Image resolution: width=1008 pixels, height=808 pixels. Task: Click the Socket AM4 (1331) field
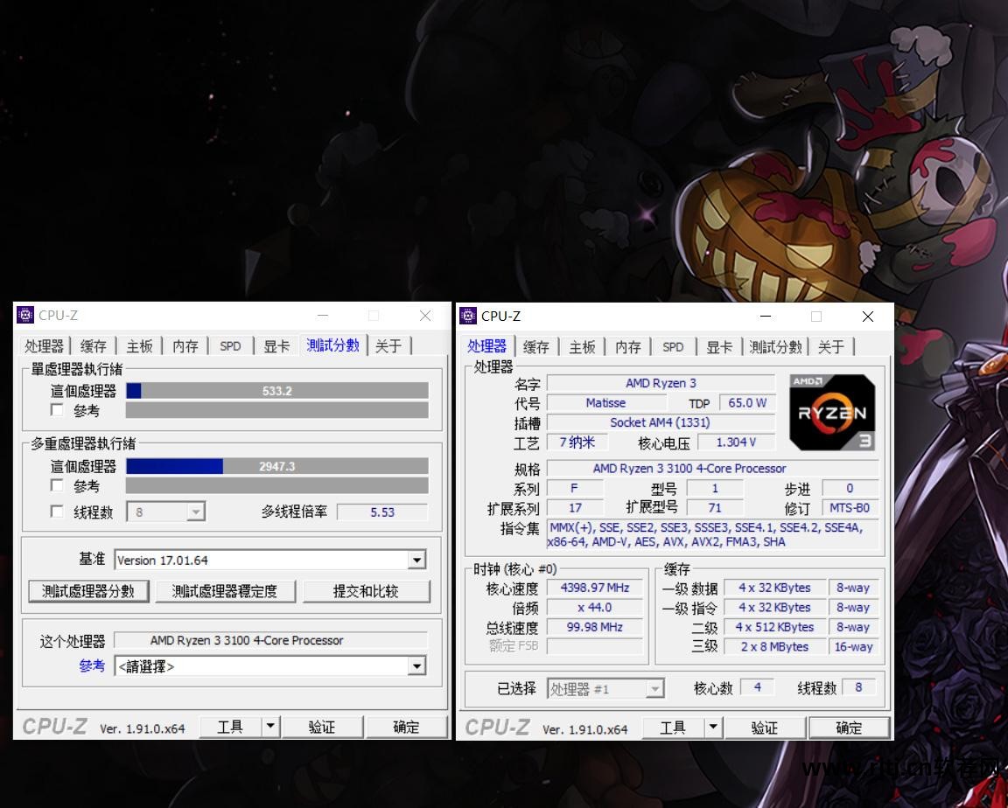tap(661, 422)
